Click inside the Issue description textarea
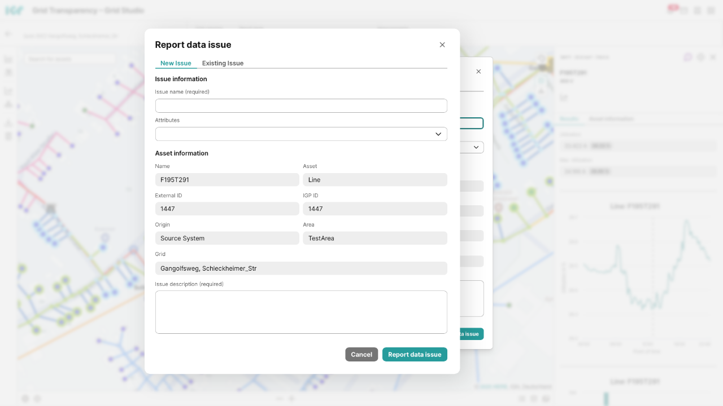This screenshot has height=406, width=723. (301, 312)
